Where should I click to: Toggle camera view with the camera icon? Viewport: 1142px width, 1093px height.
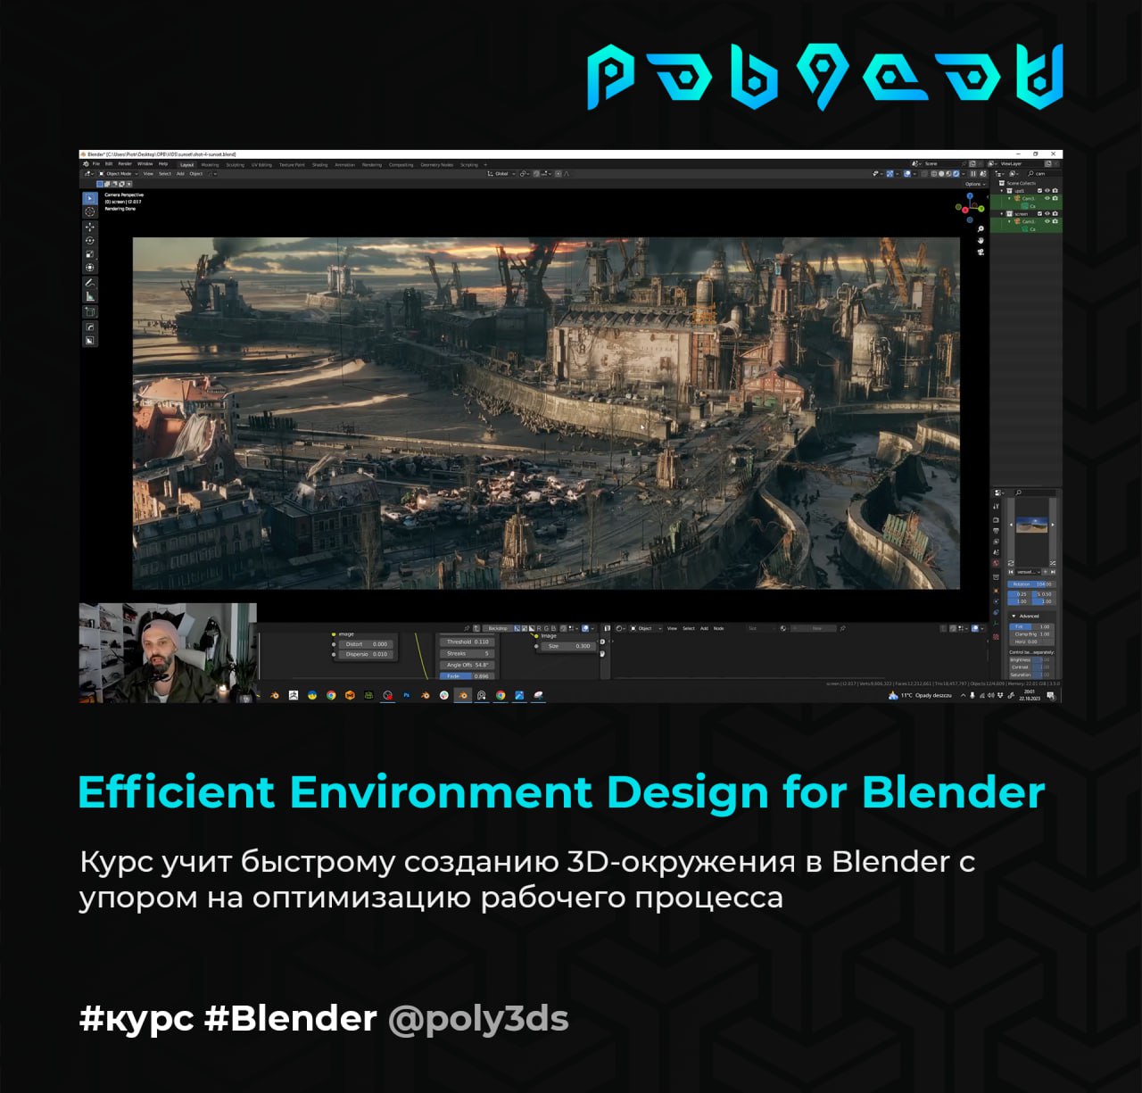pos(981,252)
